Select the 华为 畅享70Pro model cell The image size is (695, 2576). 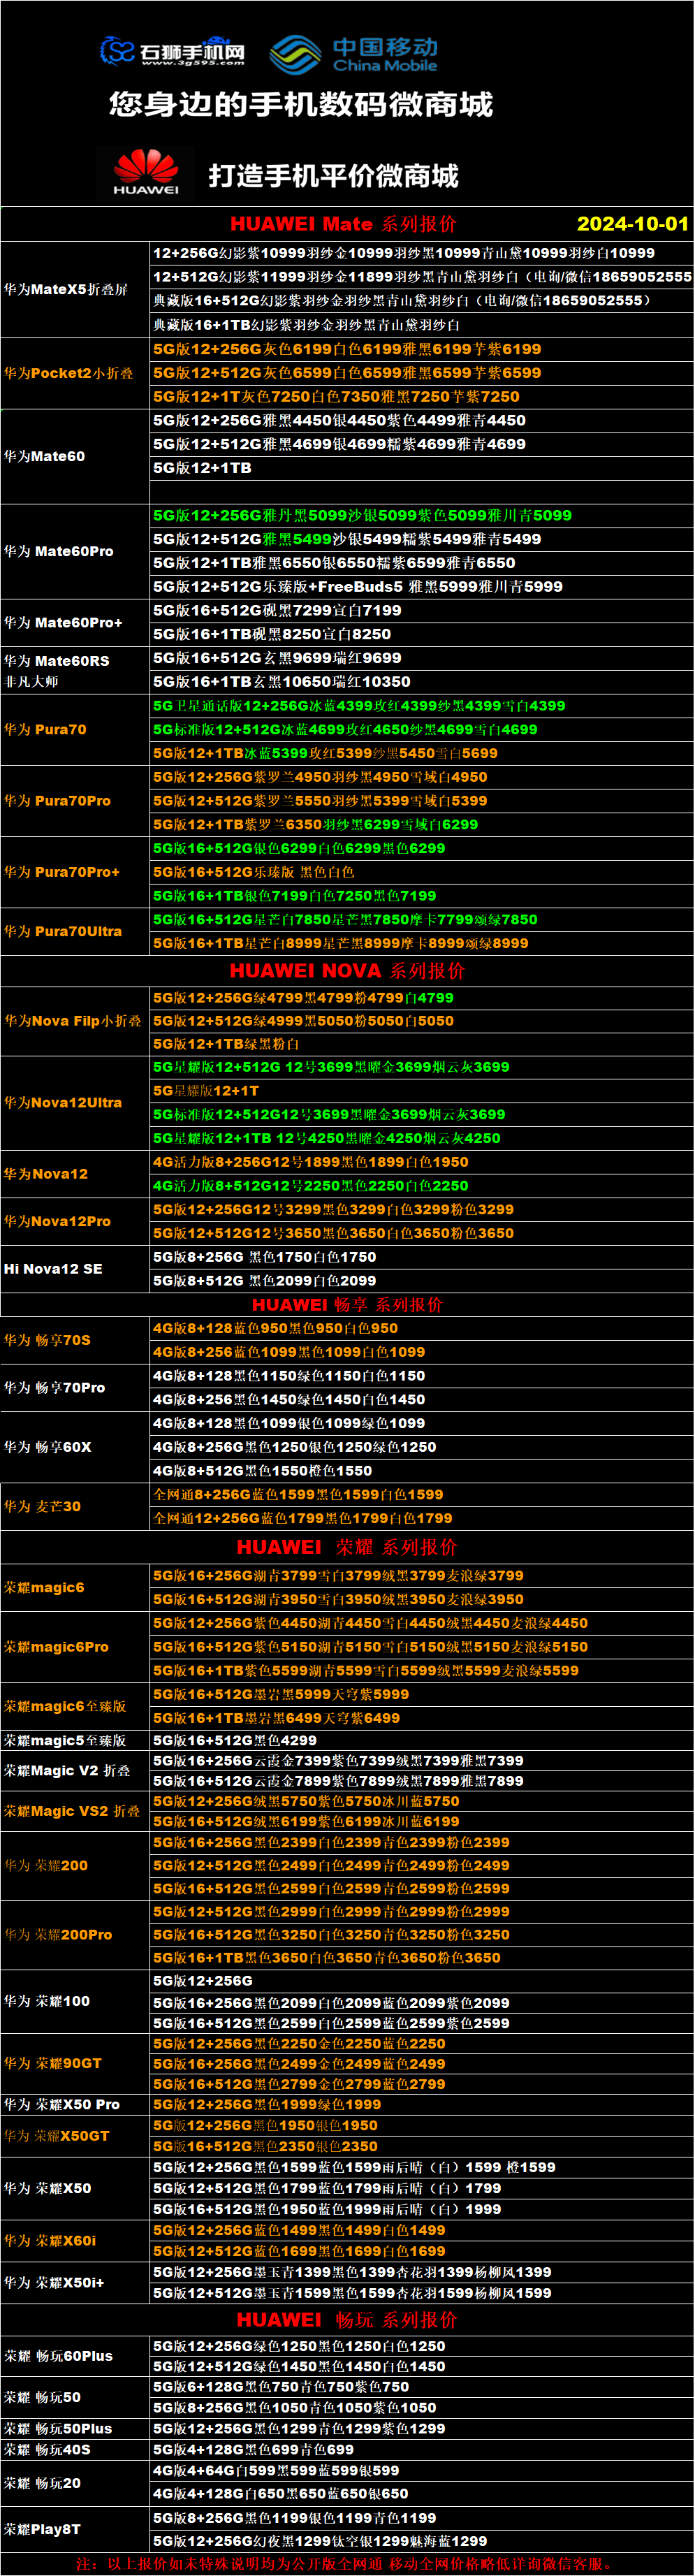[75, 1388]
